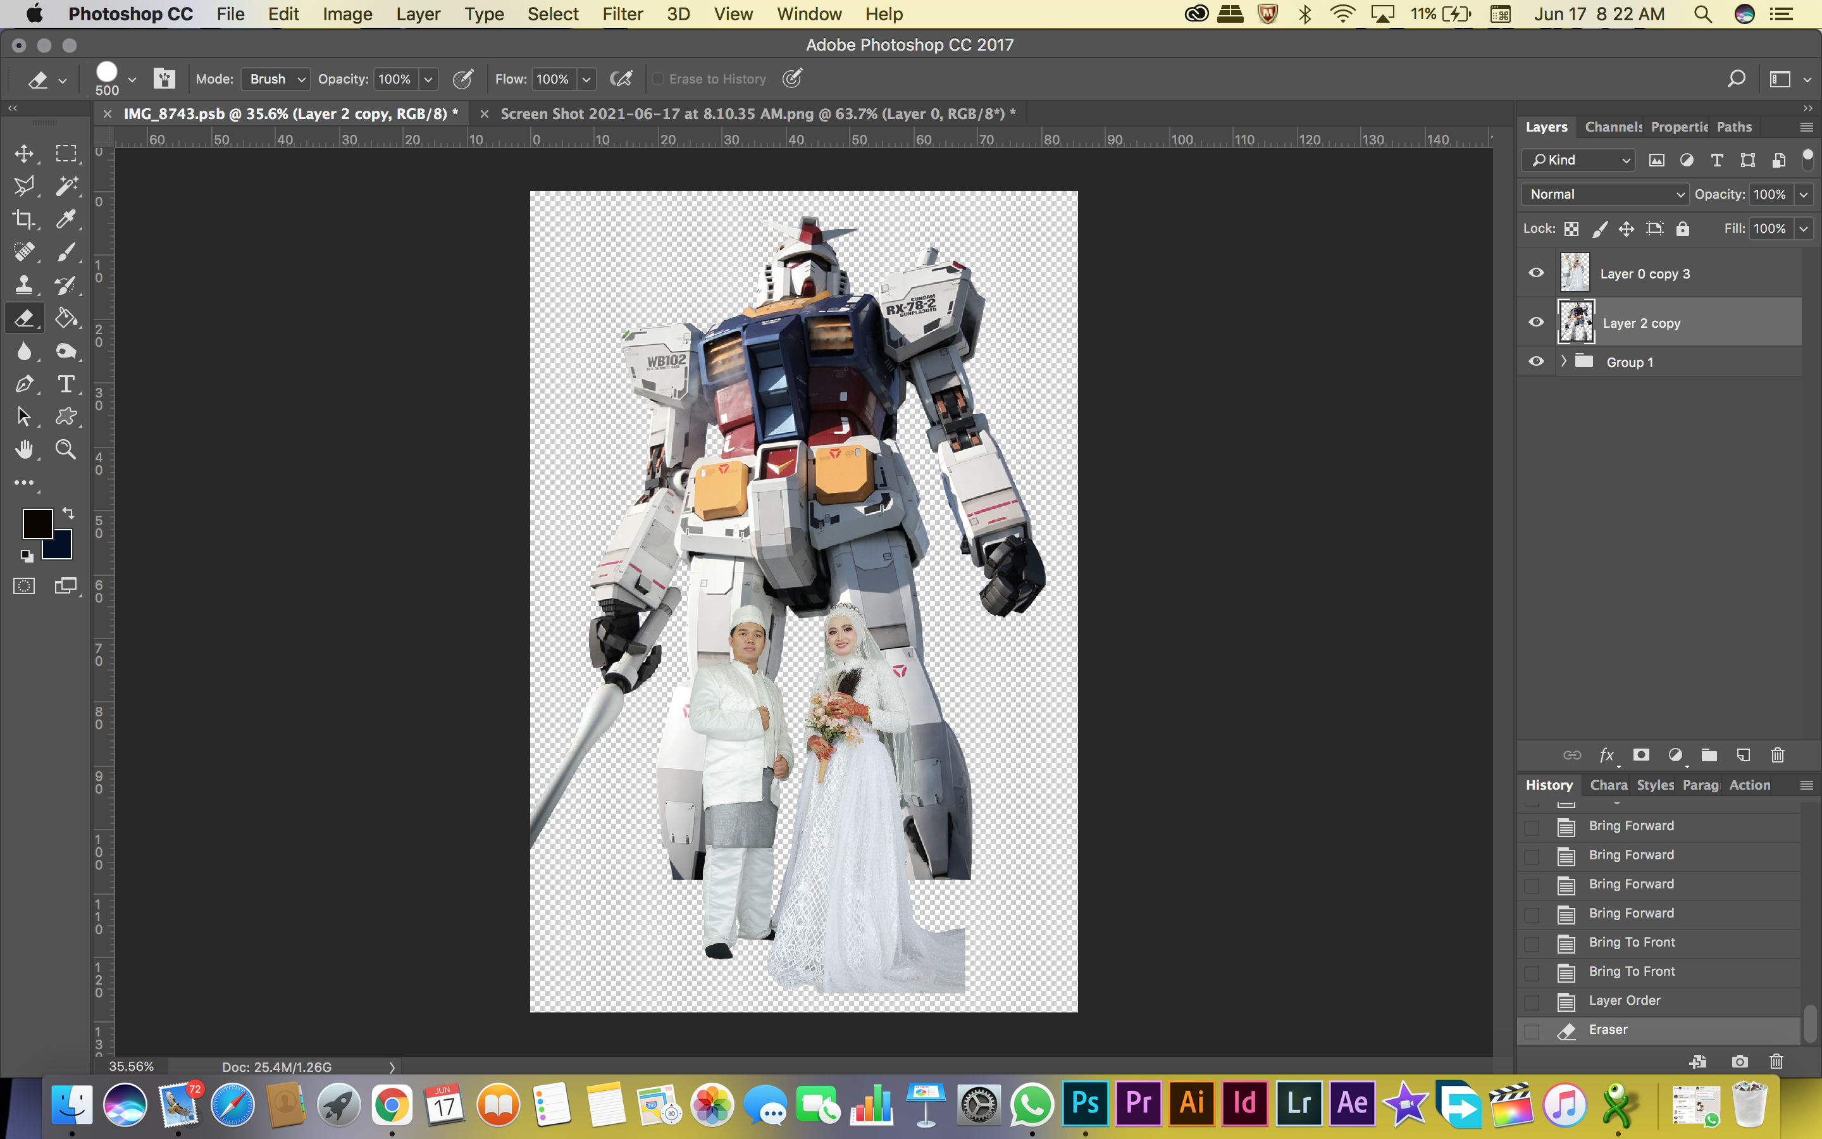Select the History Brush tool
This screenshot has height=1139, width=1822.
click(x=66, y=285)
